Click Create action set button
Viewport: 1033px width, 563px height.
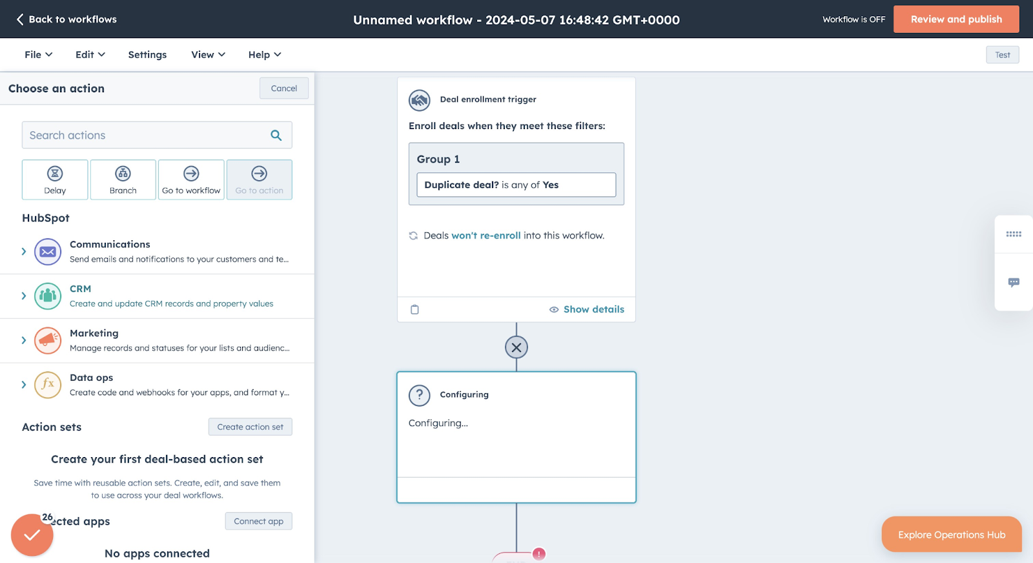pyautogui.click(x=251, y=427)
